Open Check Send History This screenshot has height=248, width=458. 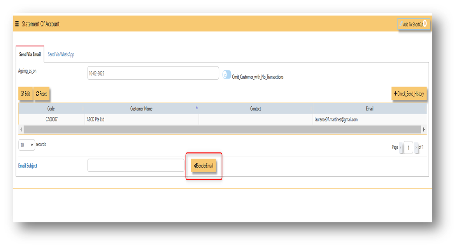(409, 94)
